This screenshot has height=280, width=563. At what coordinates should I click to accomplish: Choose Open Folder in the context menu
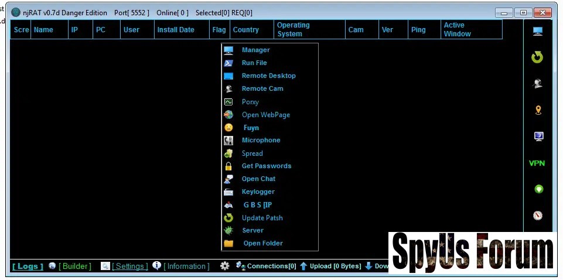tap(263, 244)
